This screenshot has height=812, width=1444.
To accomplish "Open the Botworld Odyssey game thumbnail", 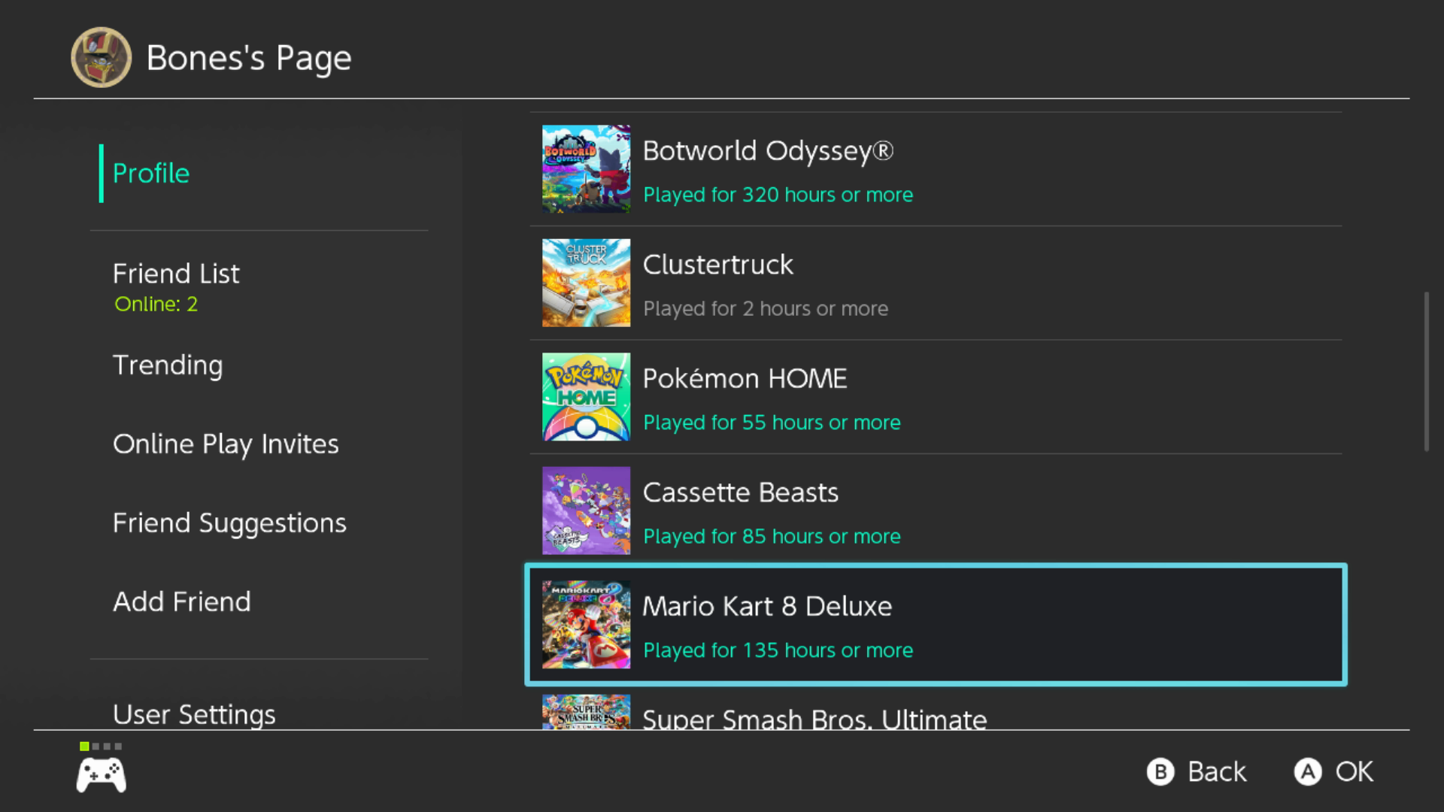I will pyautogui.click(x=586, y=169).
